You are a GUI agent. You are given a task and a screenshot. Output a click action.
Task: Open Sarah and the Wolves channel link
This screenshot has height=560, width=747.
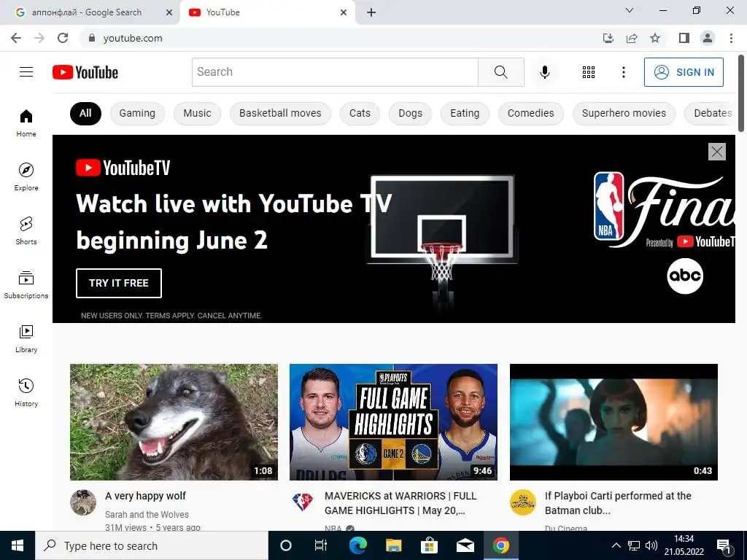tap(147, 514)
